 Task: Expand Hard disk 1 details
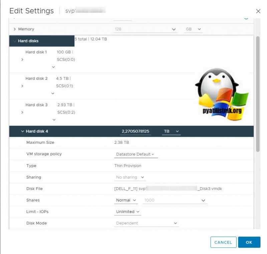(22, 59)
